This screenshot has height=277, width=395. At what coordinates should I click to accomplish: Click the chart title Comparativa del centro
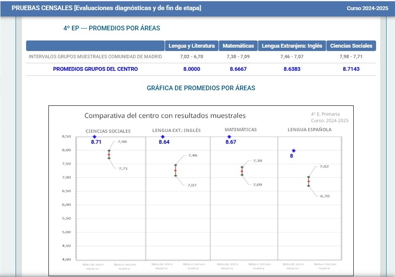click(165, 116)
